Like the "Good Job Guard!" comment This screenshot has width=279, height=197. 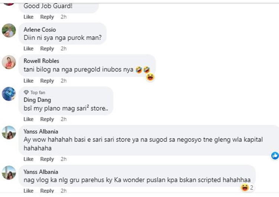pyautogui.click(x=29, y=17)
